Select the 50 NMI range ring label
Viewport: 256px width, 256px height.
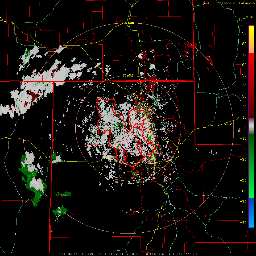128,75
